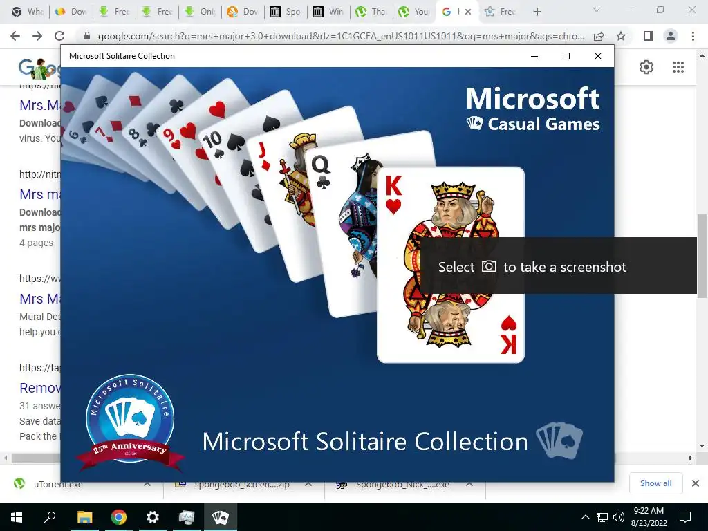Switch to Chrome from the taskbar
Screen dimensions: 708x531
tap(119, 517)
